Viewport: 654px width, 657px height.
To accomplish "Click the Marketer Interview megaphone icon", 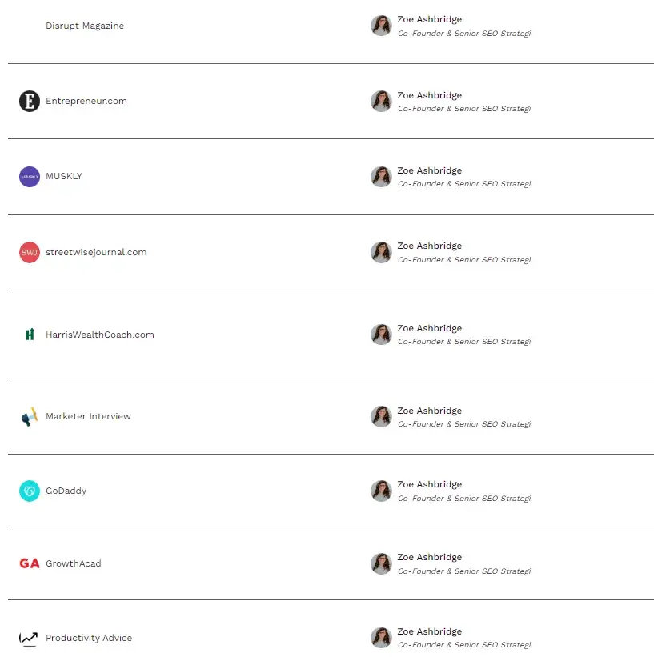I will (30, 417).
